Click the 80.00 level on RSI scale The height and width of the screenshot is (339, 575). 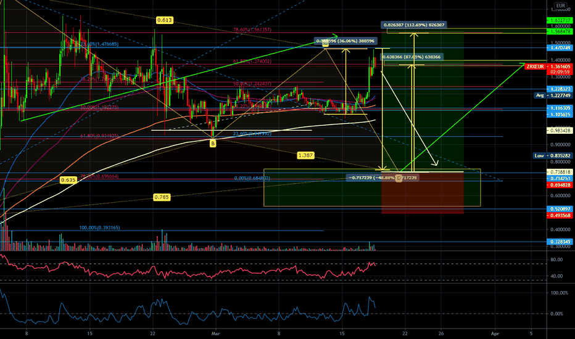[556, 260]
